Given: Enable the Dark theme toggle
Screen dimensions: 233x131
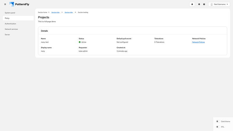Looking at the screenshot, I should pyautogui.click(x=218, y=121).
